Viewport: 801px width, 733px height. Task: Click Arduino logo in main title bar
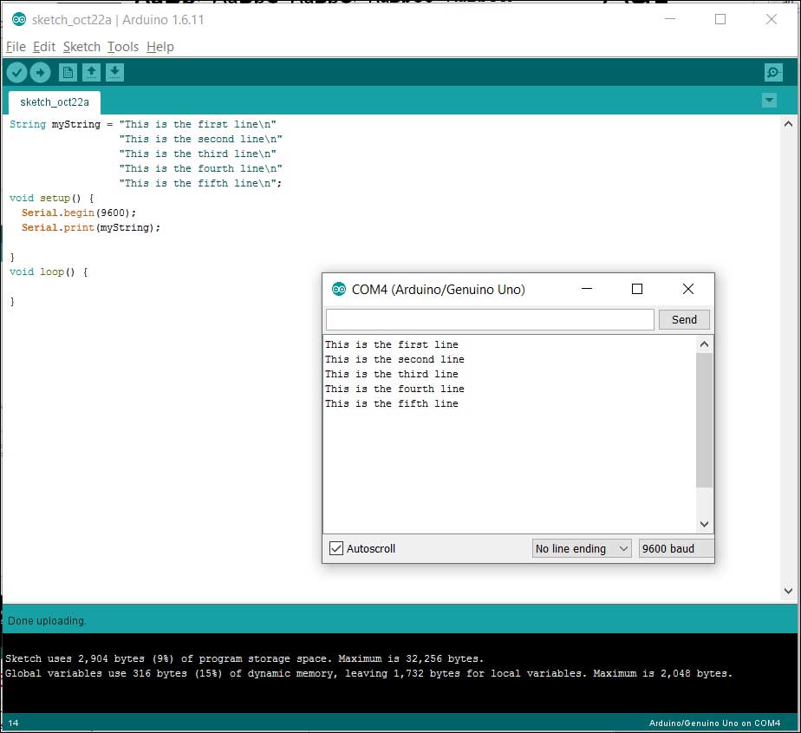pyautogui.click(x=18, y=19)
